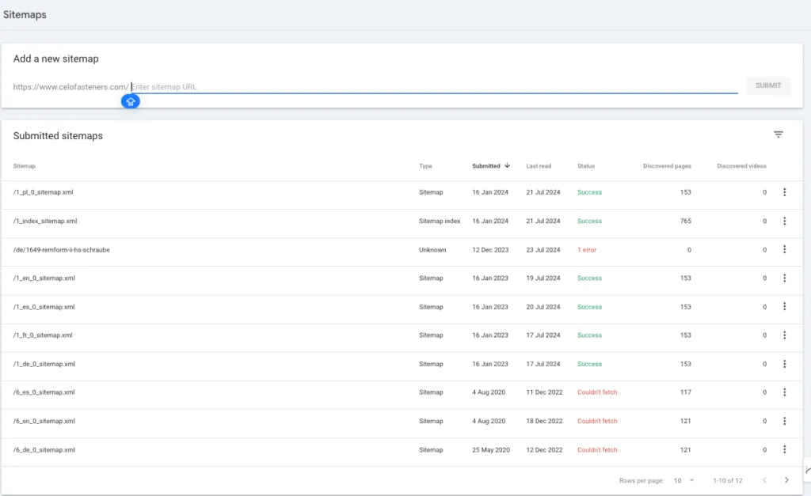The image size is (811, 496).
Task: Click the '1 error' status text
Action: coord(587,250)
